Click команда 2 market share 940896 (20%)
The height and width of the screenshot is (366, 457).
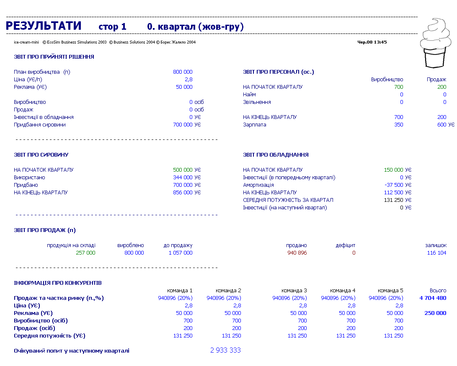point(224,298)
